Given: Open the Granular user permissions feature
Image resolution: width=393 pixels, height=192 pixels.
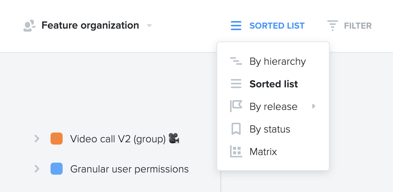Looking at the screenshot, I should 129,169.
